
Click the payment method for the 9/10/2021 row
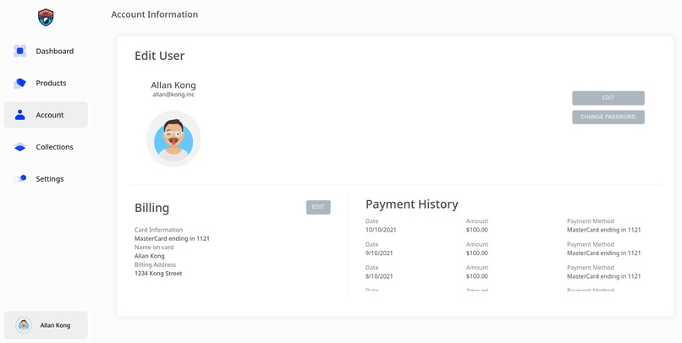pos(604,253)
